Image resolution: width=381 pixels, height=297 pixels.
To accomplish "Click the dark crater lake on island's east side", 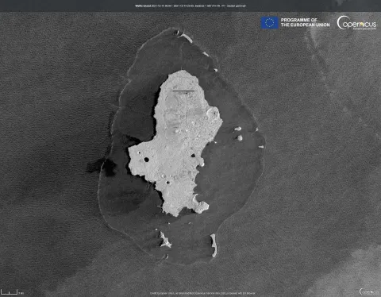I will point(193,156).
